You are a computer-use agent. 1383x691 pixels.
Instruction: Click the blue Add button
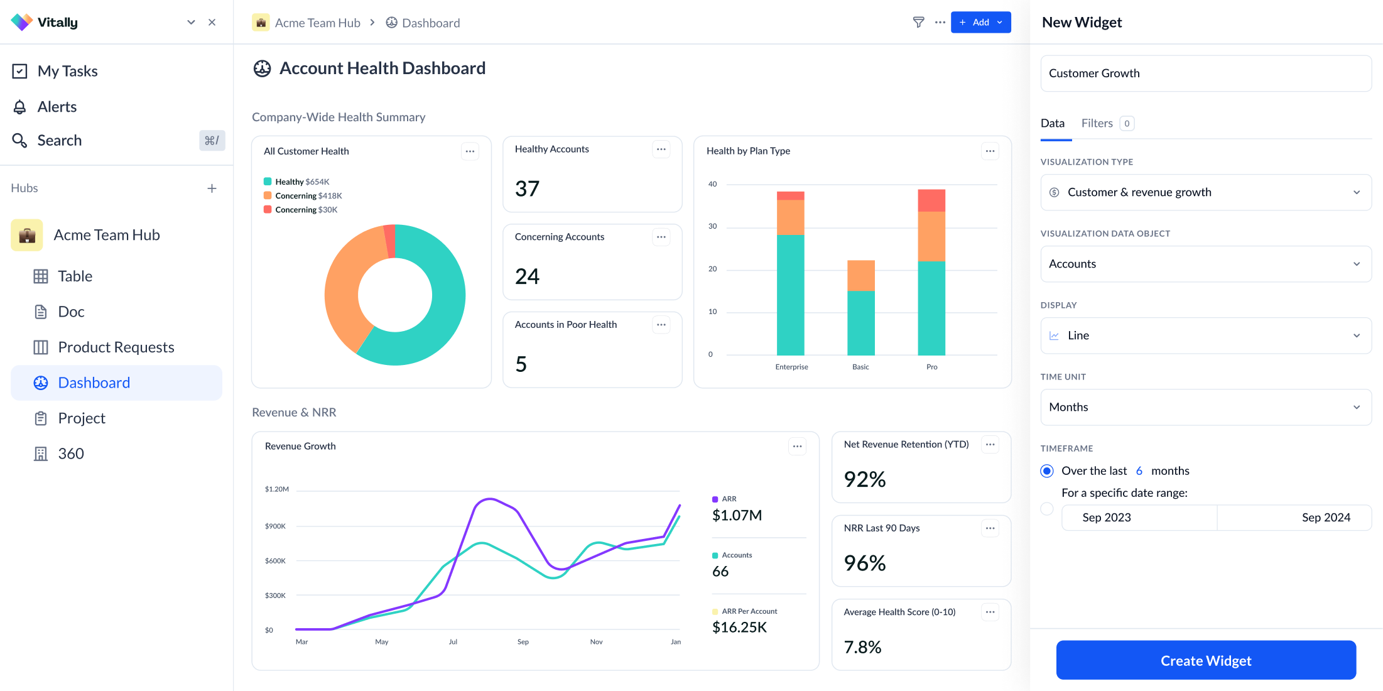(x=980, y=22)
